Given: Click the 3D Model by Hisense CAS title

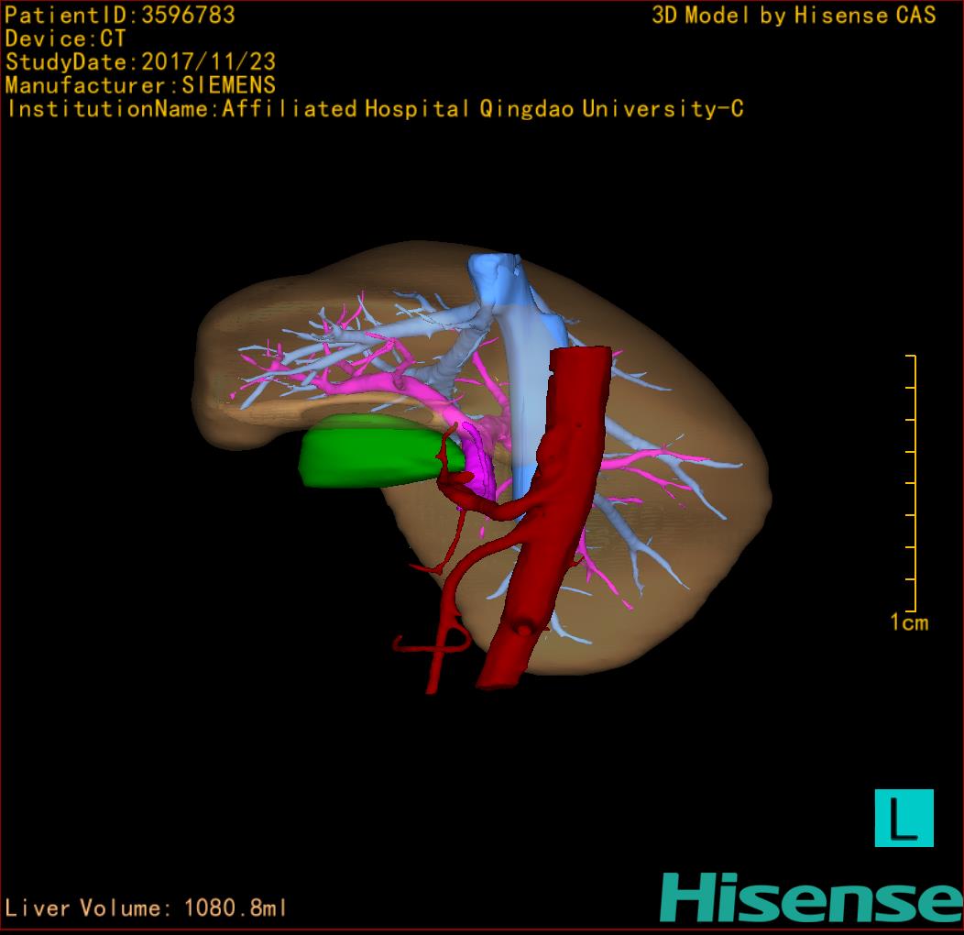Looking at the screenshot, I should (794, 15).
